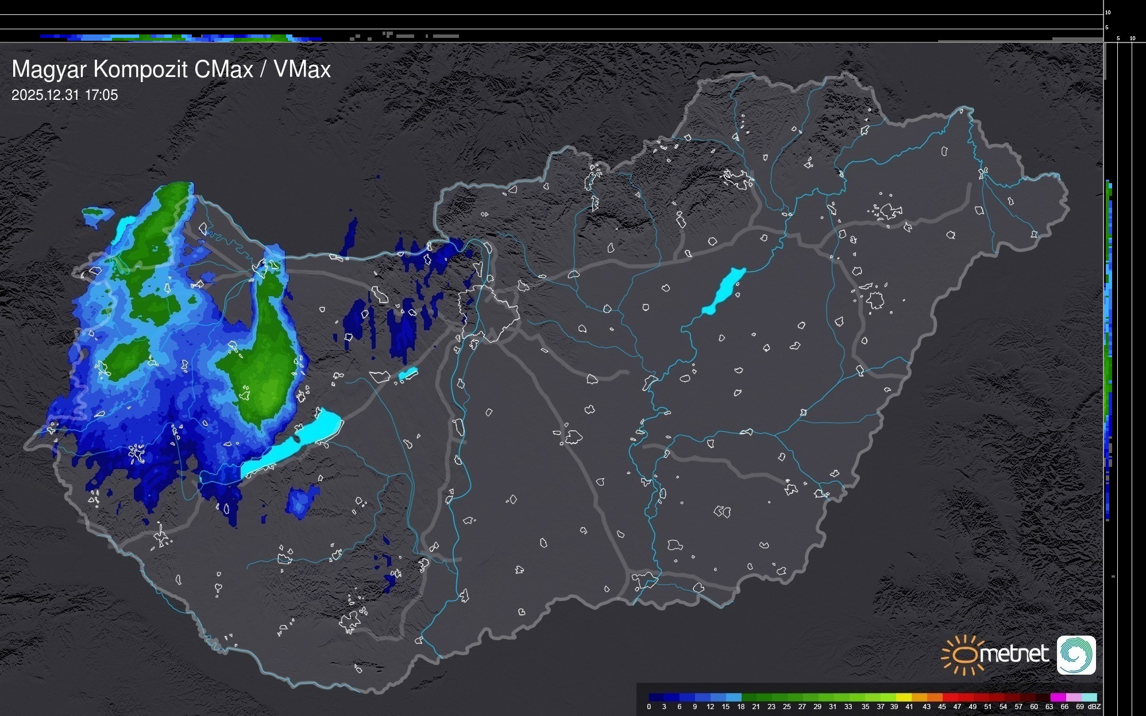
Task: Click the top VMax height 5 label
Action: point(1107,28)
